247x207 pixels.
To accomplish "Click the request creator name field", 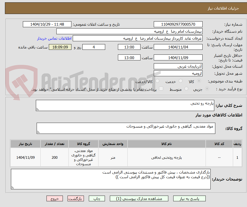I will click(x=137, y=38).
